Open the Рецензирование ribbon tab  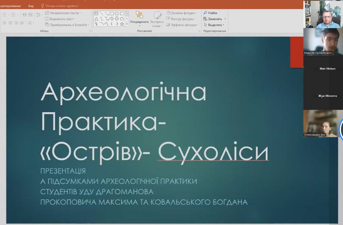[10, 6]
